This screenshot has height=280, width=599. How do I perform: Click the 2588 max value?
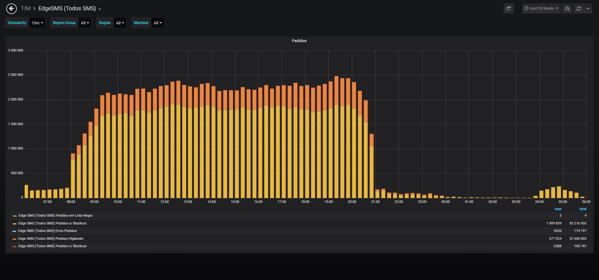pos(558,246)
